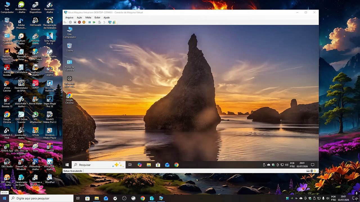
Task: Click the VM POR PTB2 language indicator
Action: tap(292, 165)
